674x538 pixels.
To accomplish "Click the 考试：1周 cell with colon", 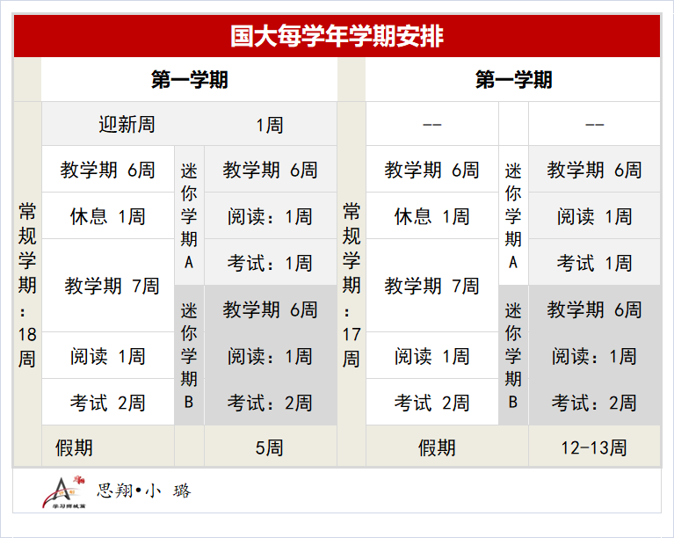I will 270,263.
